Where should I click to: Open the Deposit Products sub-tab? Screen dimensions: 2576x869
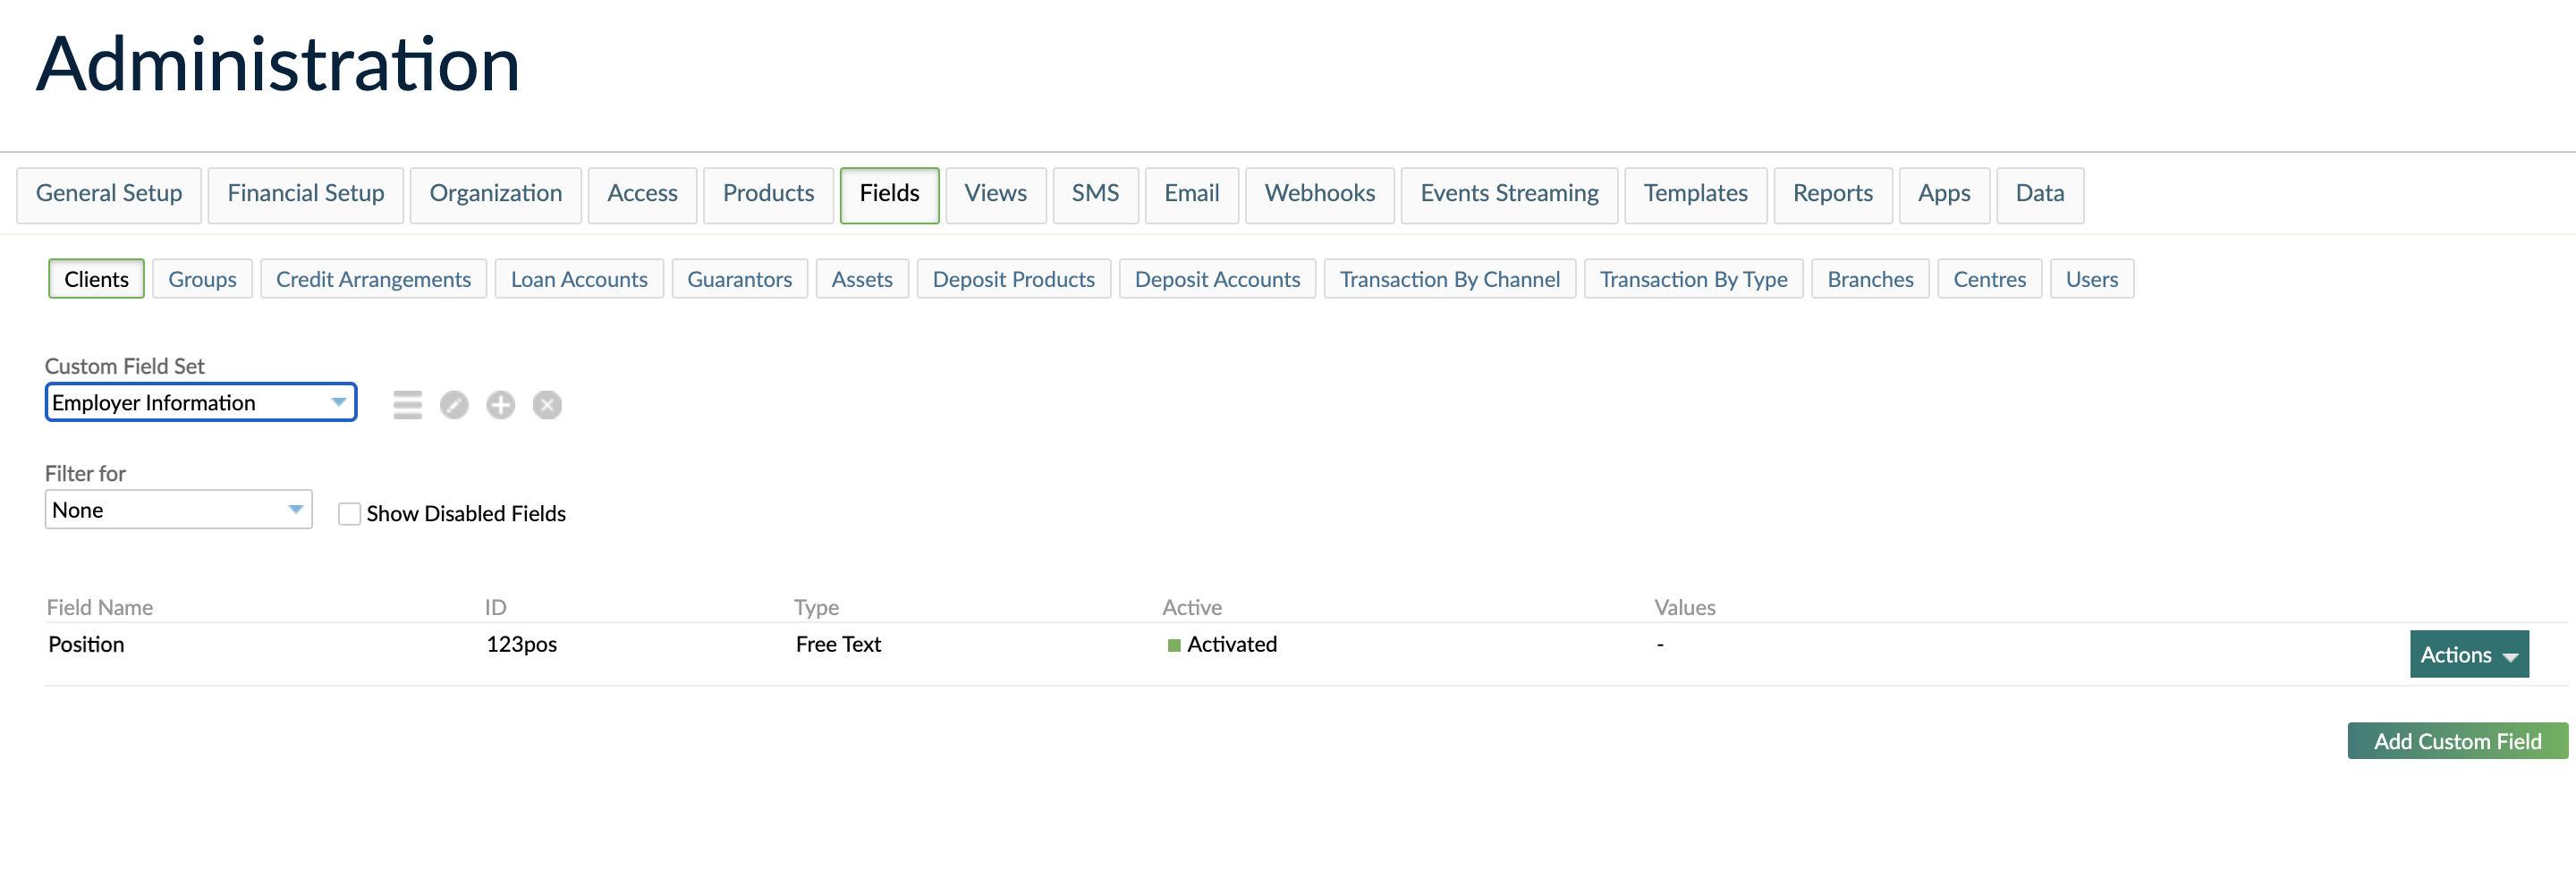coord(1013,279)
